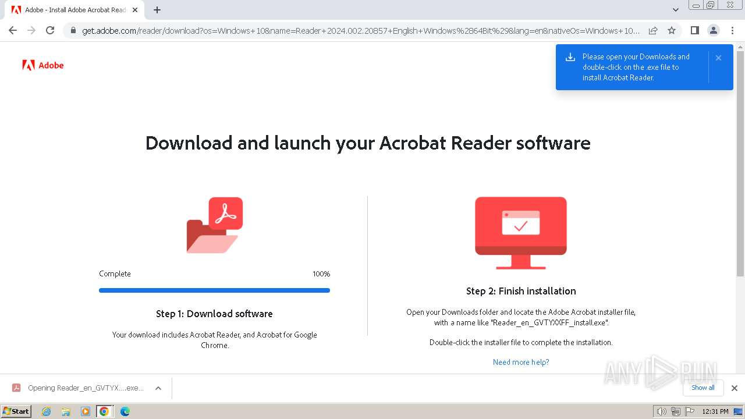745x419 pixels.
Task: Open the Windows Start menu
Action: point(16,411)
